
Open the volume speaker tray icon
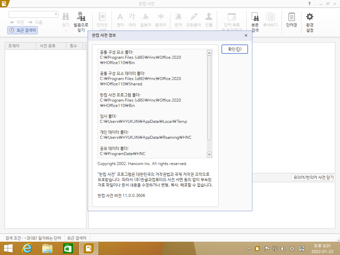(283, 248)
